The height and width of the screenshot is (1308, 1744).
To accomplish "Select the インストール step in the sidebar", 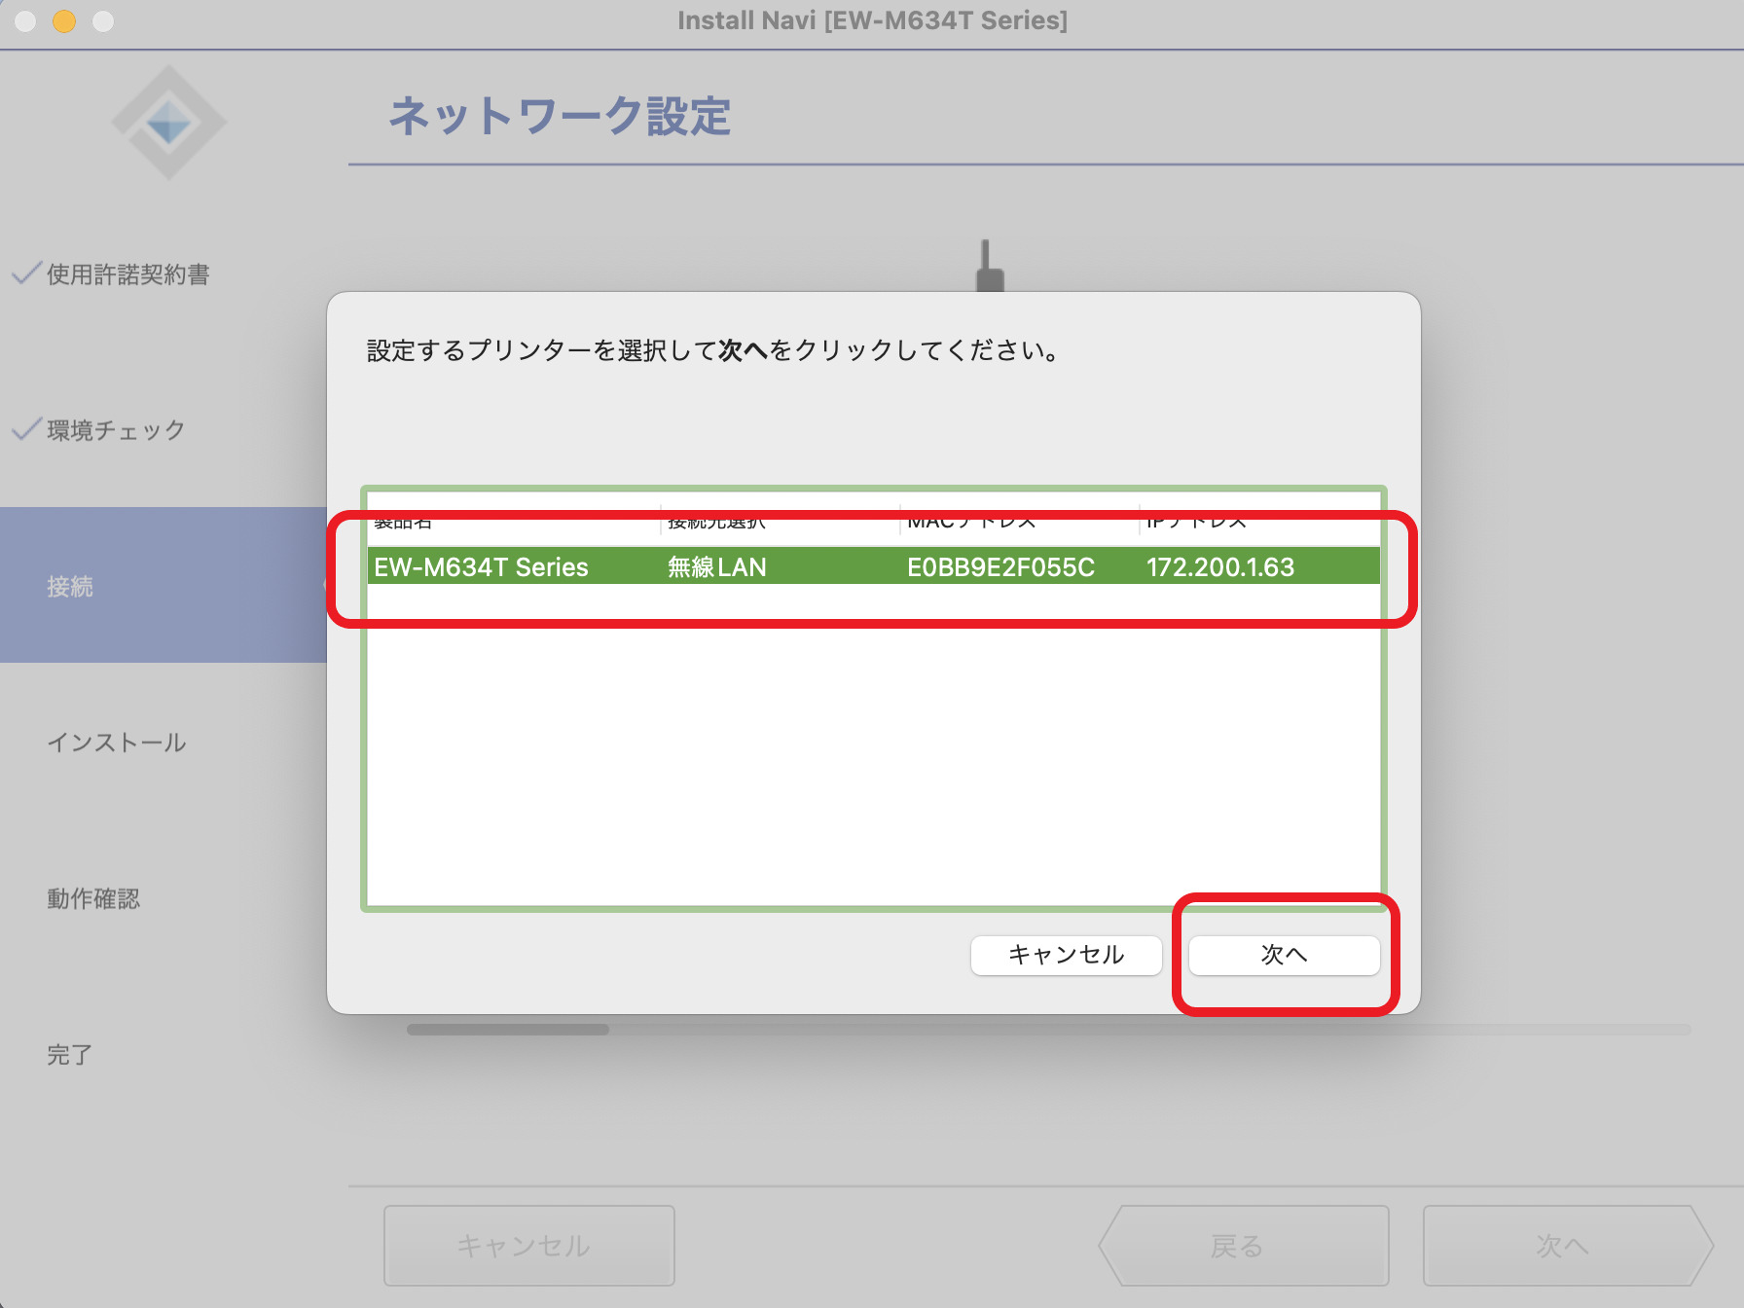I will [116, 743].
